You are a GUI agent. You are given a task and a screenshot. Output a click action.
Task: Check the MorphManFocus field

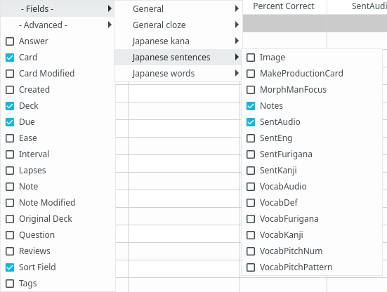coord(251,90)
